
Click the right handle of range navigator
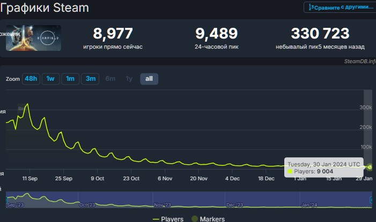(372, 200)
